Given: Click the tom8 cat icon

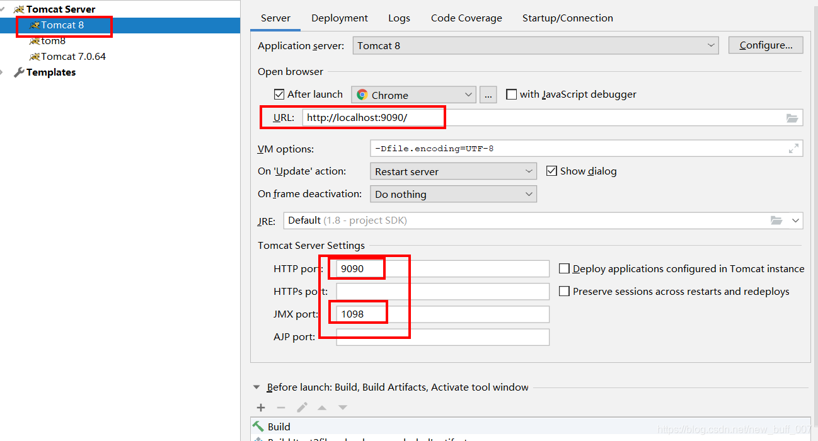Looking at the screenshot, I should pyautogui.click(x=35, y=41).
